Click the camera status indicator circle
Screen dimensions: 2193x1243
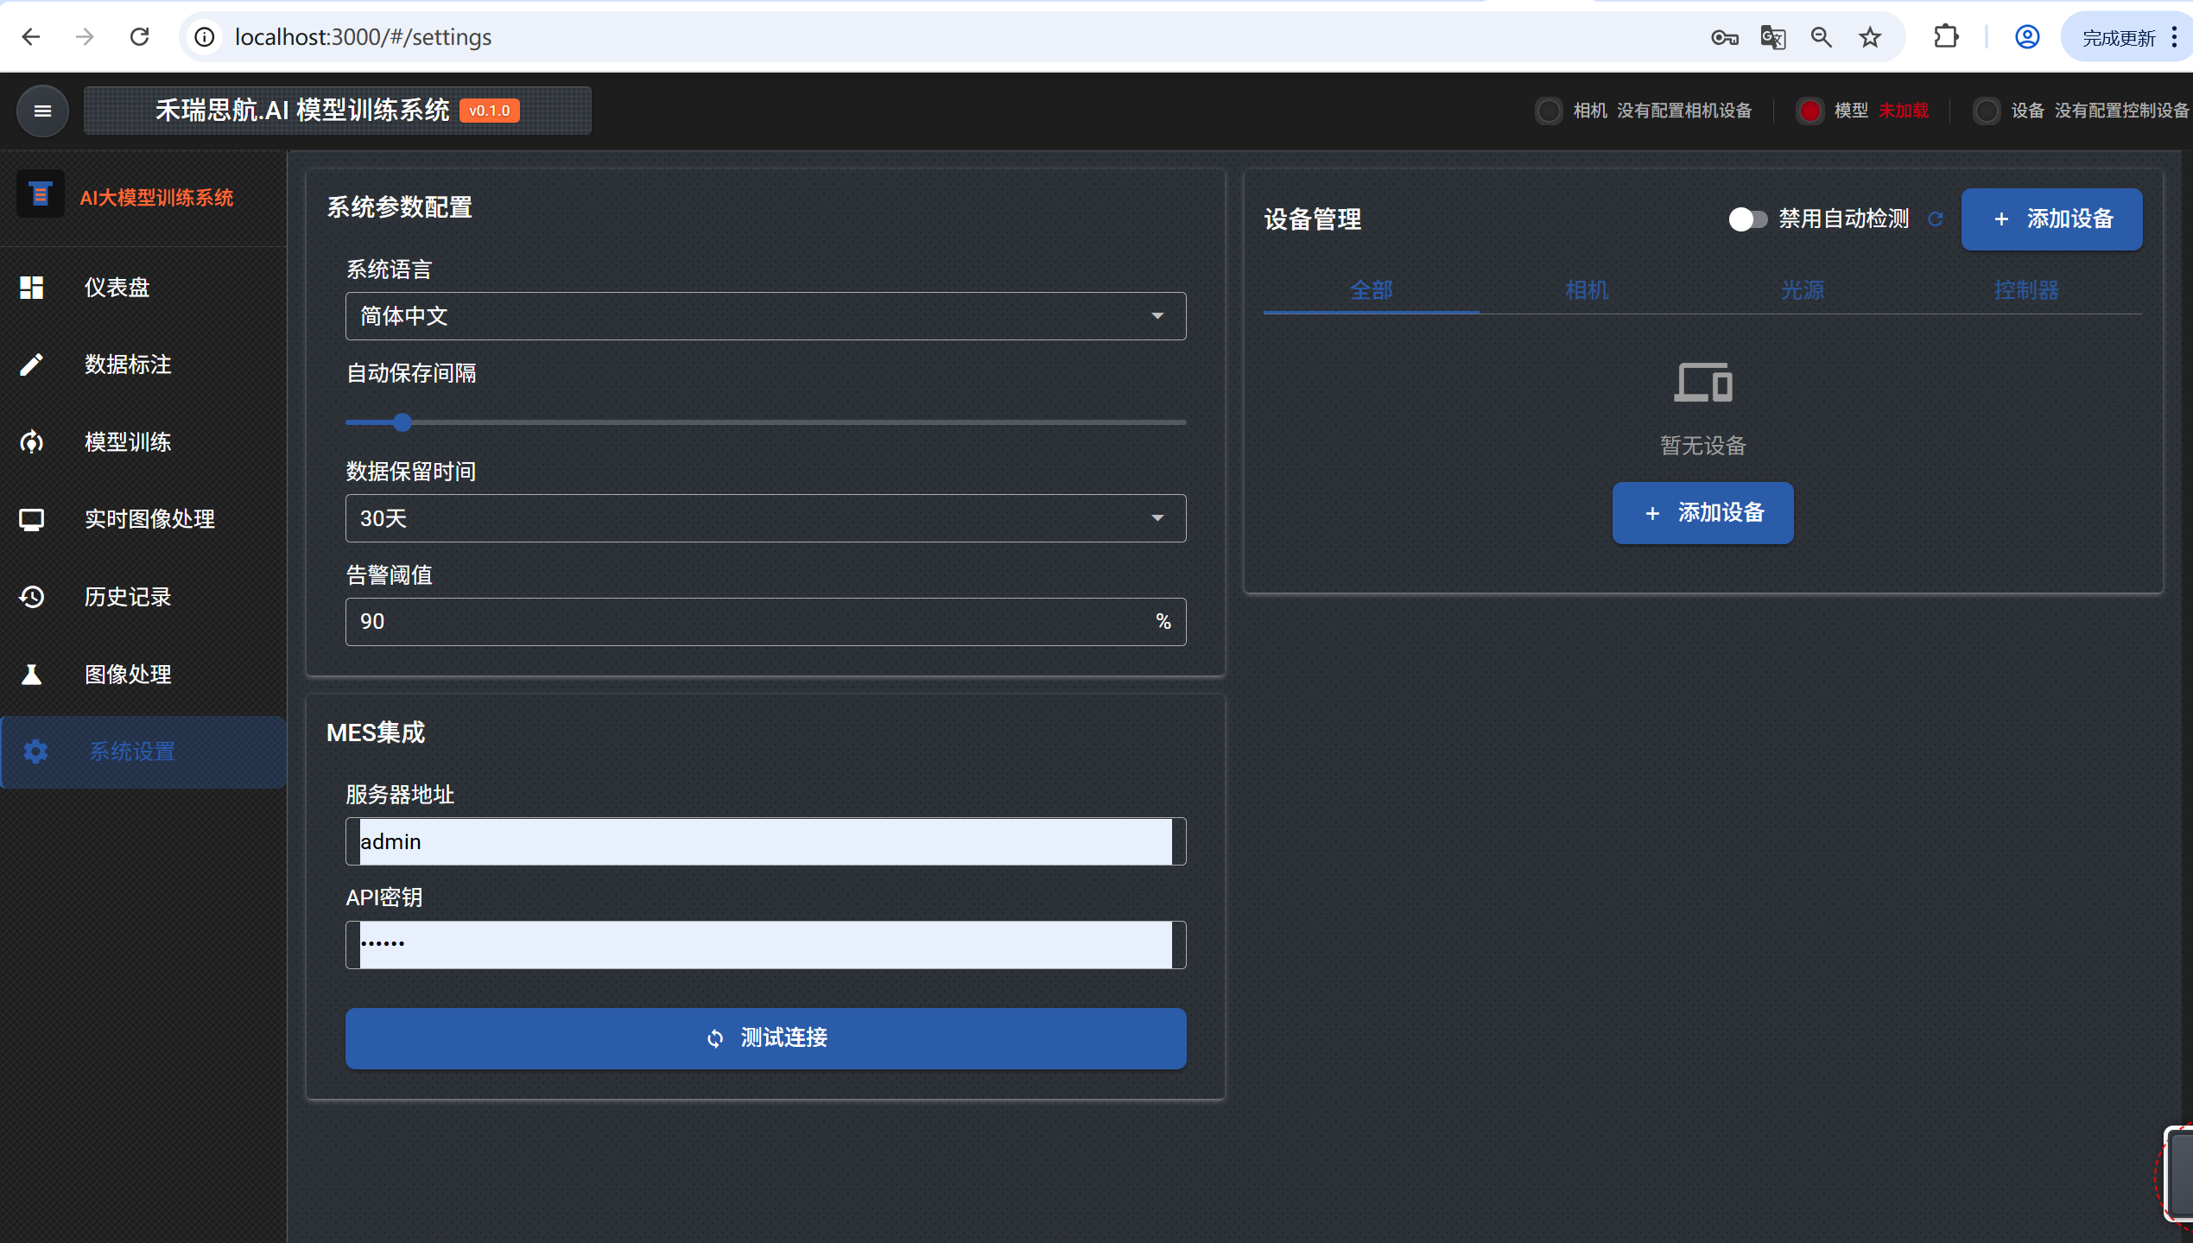point(1549,111)
